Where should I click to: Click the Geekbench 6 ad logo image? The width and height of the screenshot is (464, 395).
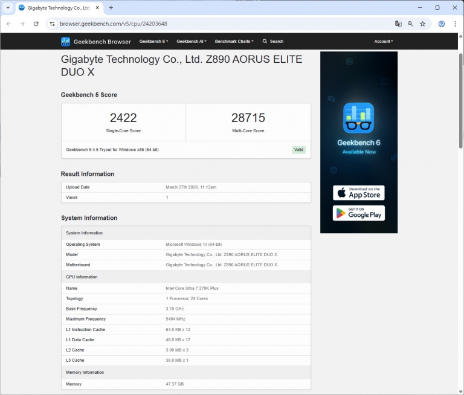[358, 118]
